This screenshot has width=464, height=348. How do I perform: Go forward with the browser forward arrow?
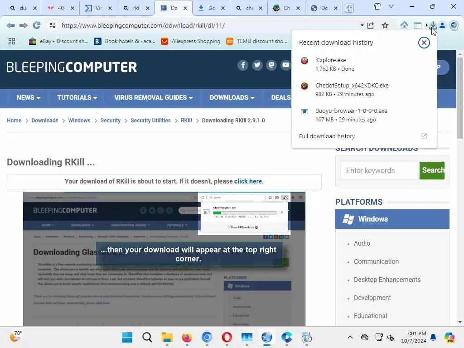coord(24,25)
